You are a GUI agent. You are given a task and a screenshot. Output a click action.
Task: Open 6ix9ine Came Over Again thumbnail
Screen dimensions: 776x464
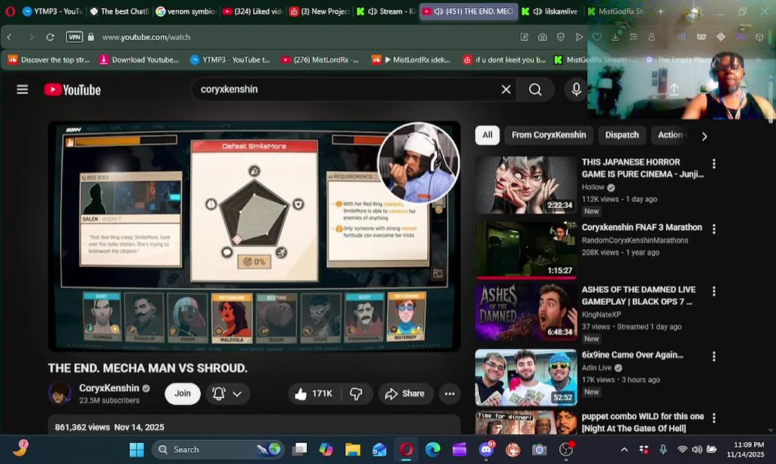[x=526, y=378]
